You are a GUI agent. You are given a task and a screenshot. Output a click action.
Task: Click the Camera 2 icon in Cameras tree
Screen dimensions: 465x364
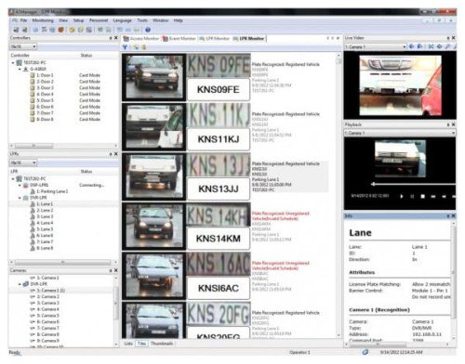tap(33, 296)
